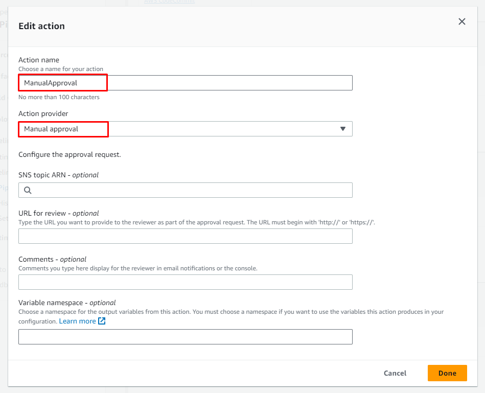The width and height of the screenshot is (485, 393).
Task: Focus the URL for review text field
Action: [x=185, y=236]
